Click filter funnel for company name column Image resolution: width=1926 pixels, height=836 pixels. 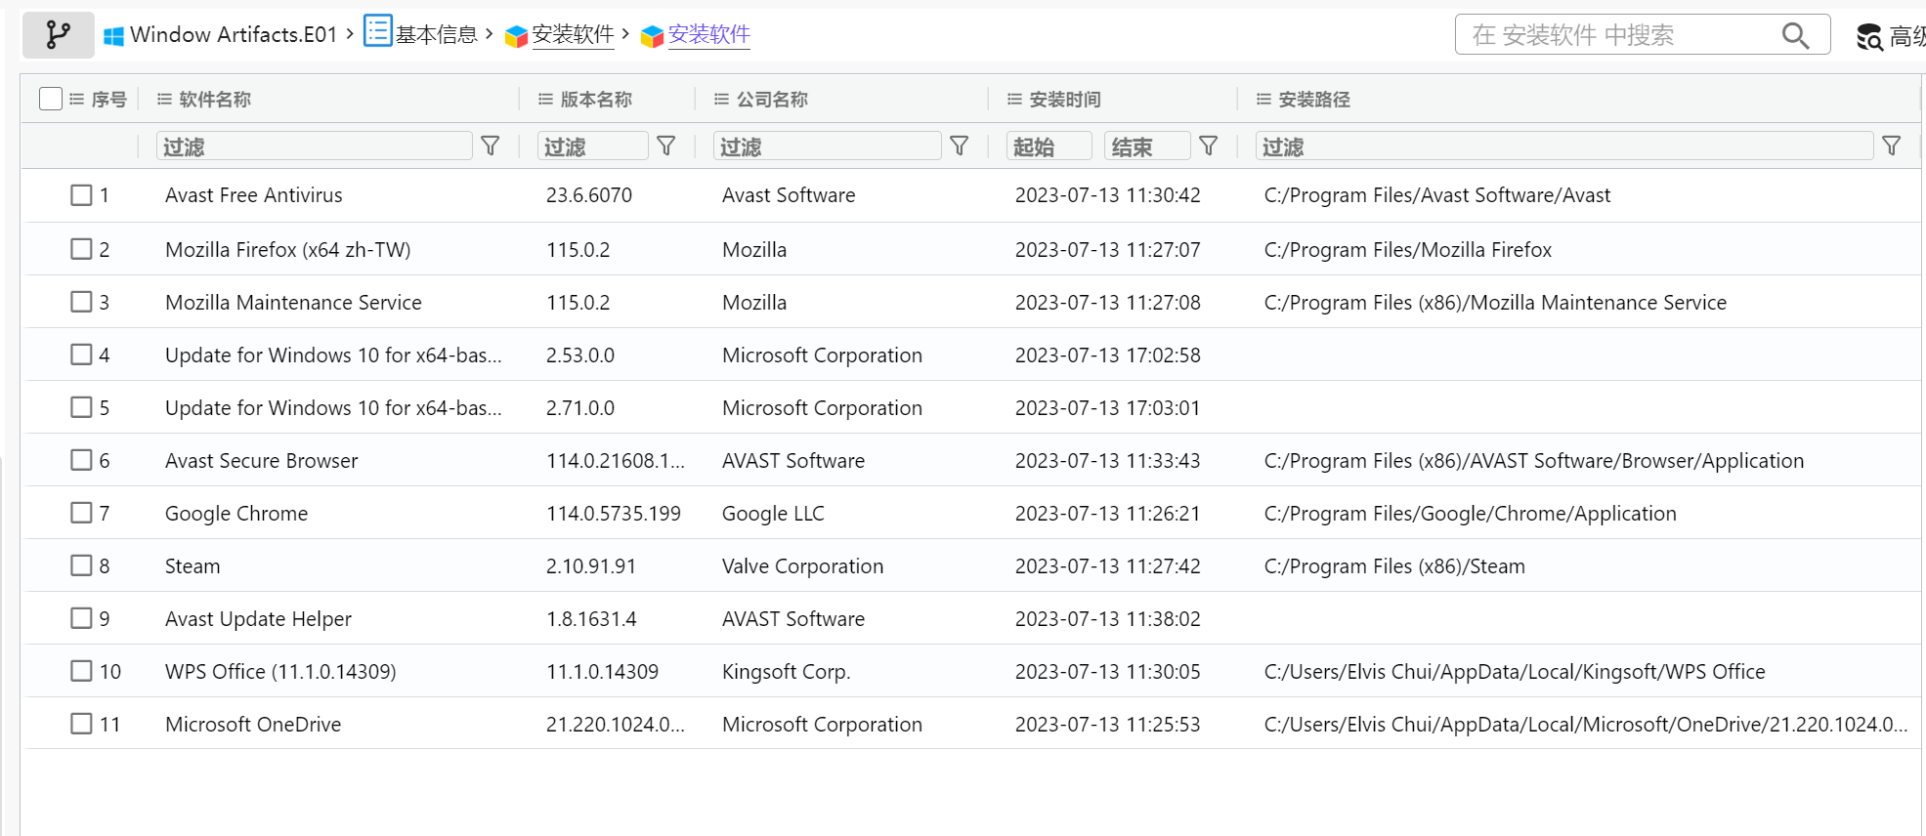point(960,146)
